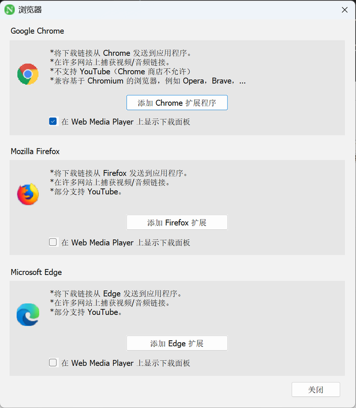Click 将下载链接从 Firefox 发送到应用程序 text
The width and height of the screenshot is (356, 408).
tap(119, 173)
